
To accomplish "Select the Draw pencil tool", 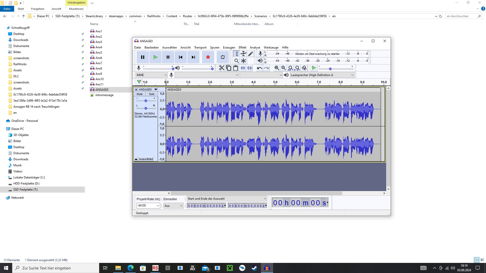I will click(250, 54).
